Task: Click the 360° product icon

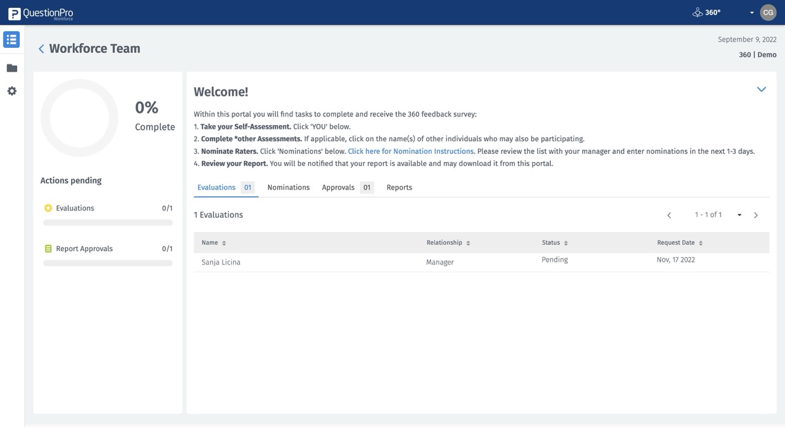Action: tap(697, 12)
